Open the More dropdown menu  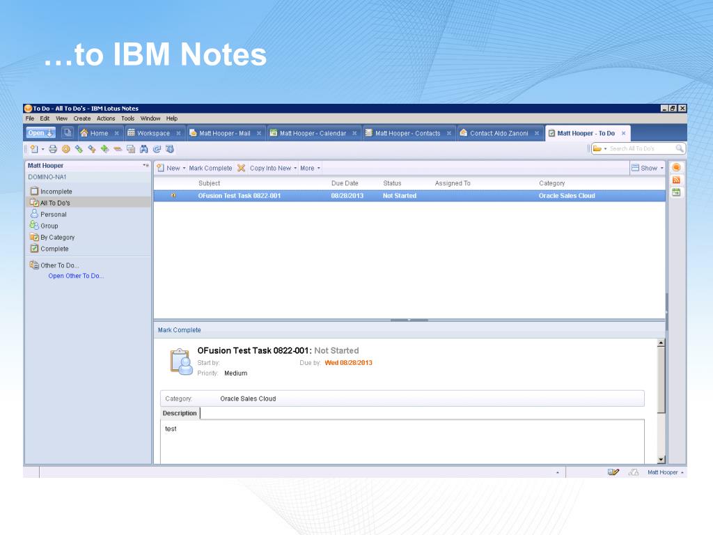[x=310, y=169]
